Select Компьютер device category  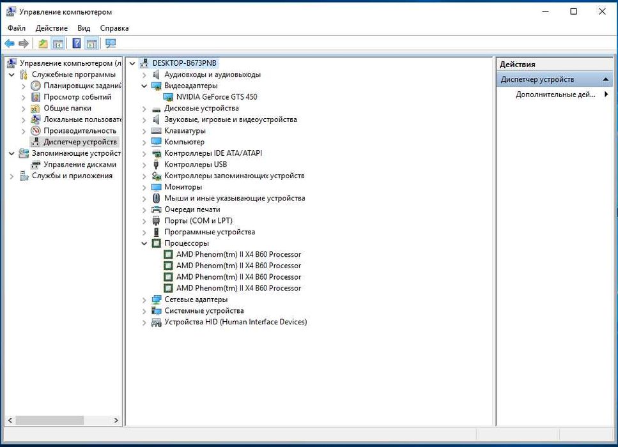click(184, 142)
